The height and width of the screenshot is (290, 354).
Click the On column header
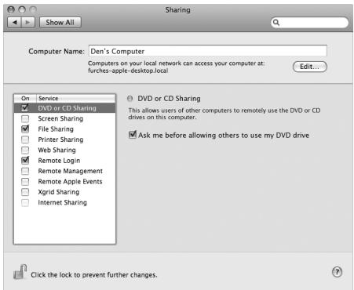[25, 99]
